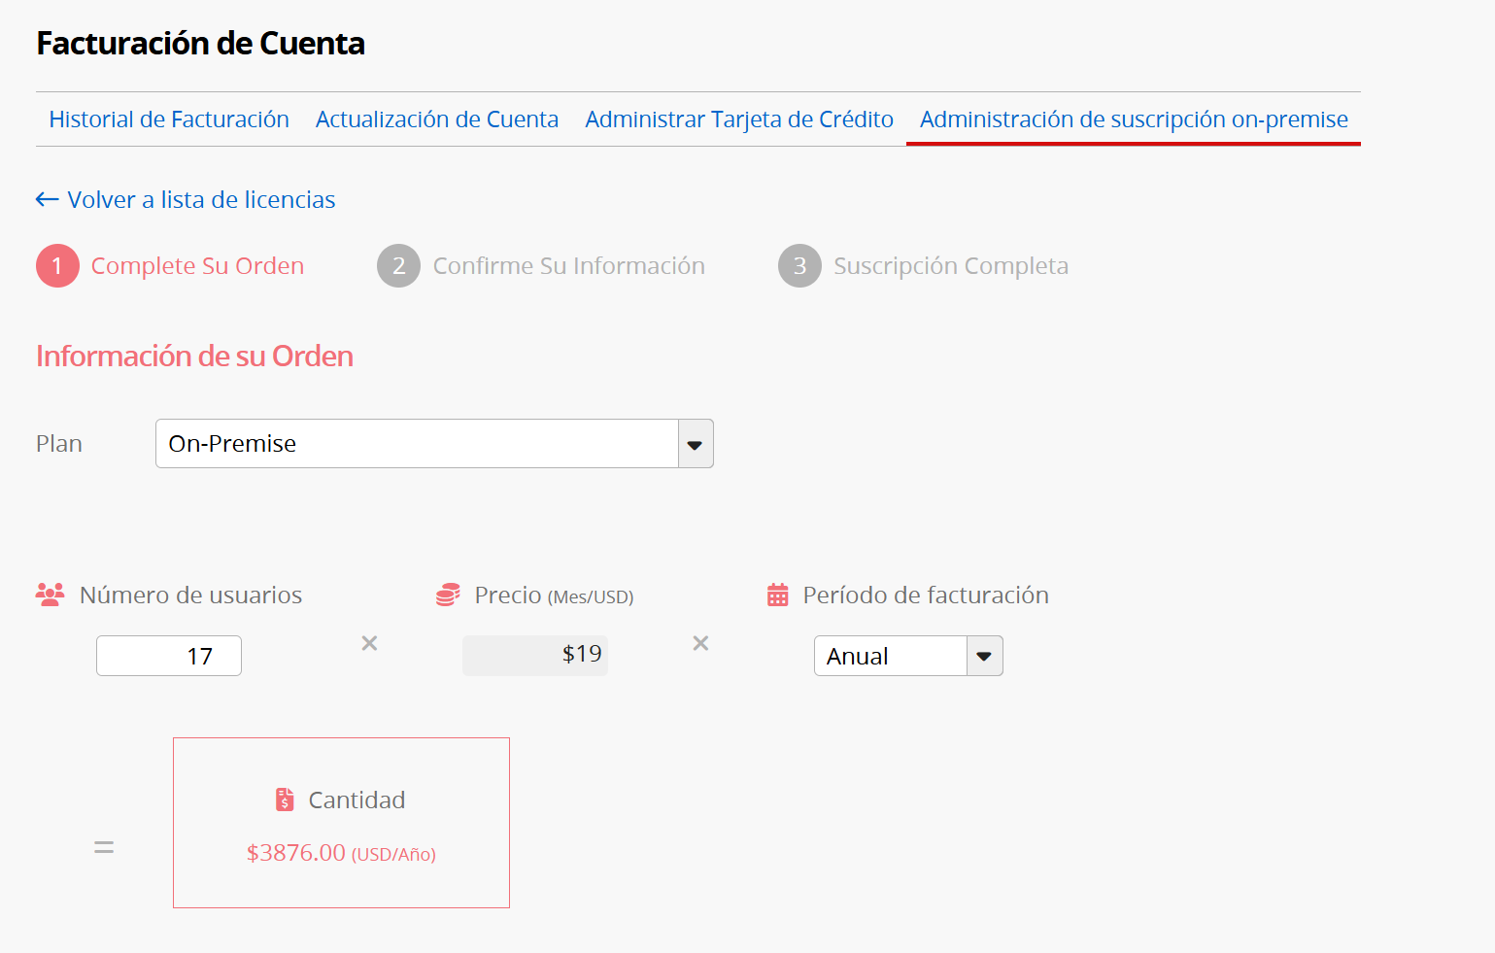Click the $3876.00 total amount

[341, 853]
